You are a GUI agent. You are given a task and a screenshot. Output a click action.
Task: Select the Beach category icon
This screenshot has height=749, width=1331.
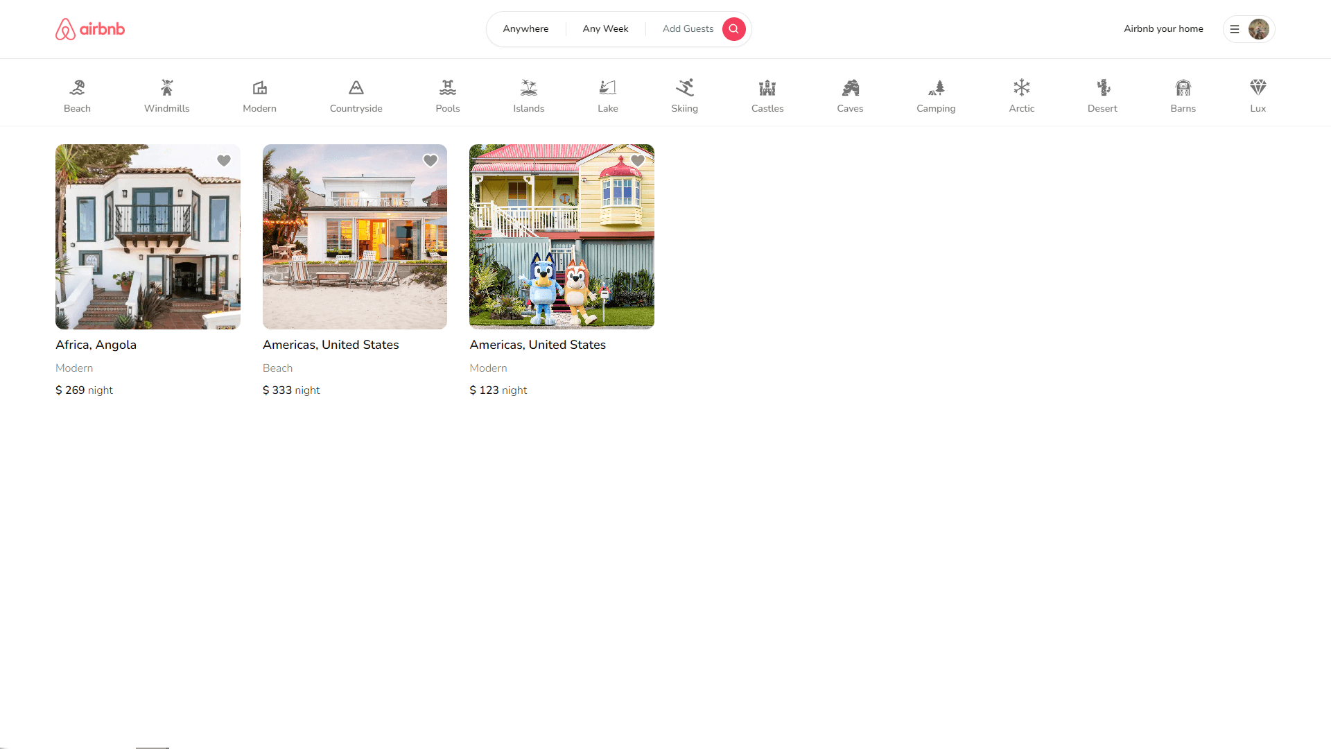(x=77, y=87)
